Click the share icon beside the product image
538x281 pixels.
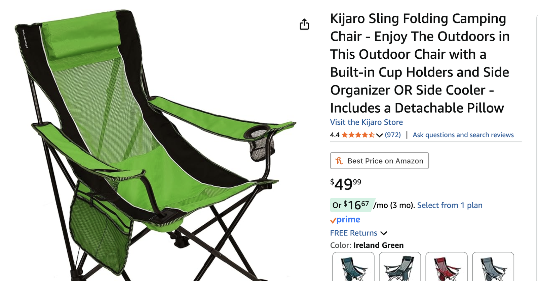pos(304,24)
